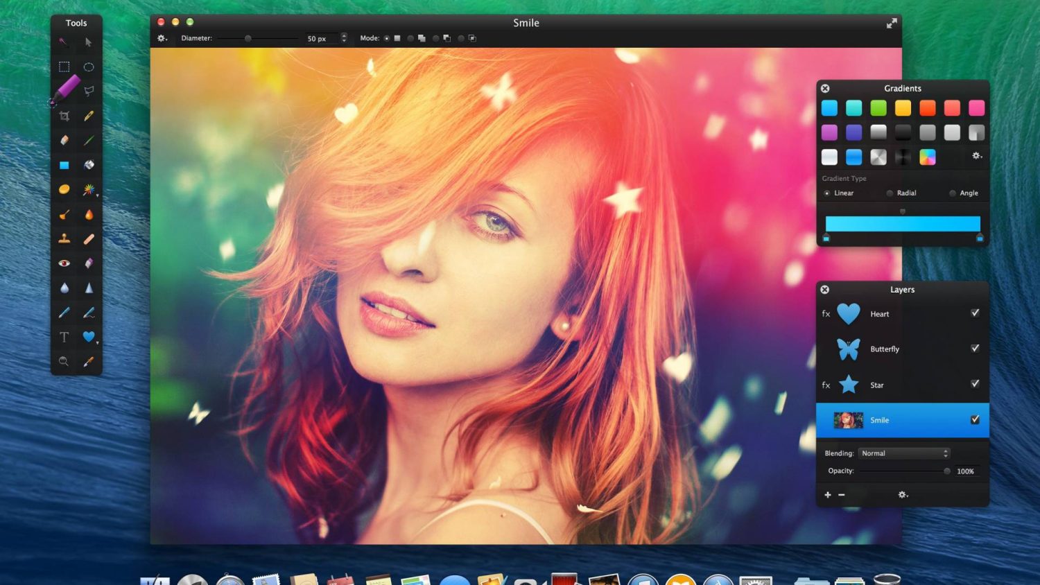Image resolution: width=1040 pixels, height=585 pixels.
Task: Open the Blending mode dropdown
Action: point(904,453)
